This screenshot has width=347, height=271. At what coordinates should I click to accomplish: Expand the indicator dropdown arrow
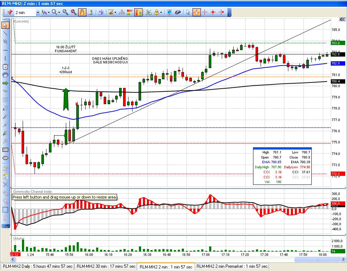tap(115, 13)
